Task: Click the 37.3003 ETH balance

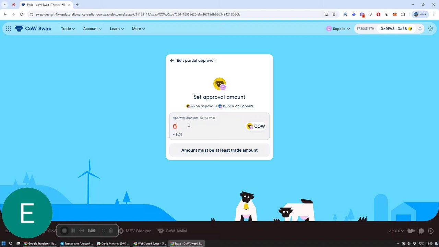Action: point(365,29)
